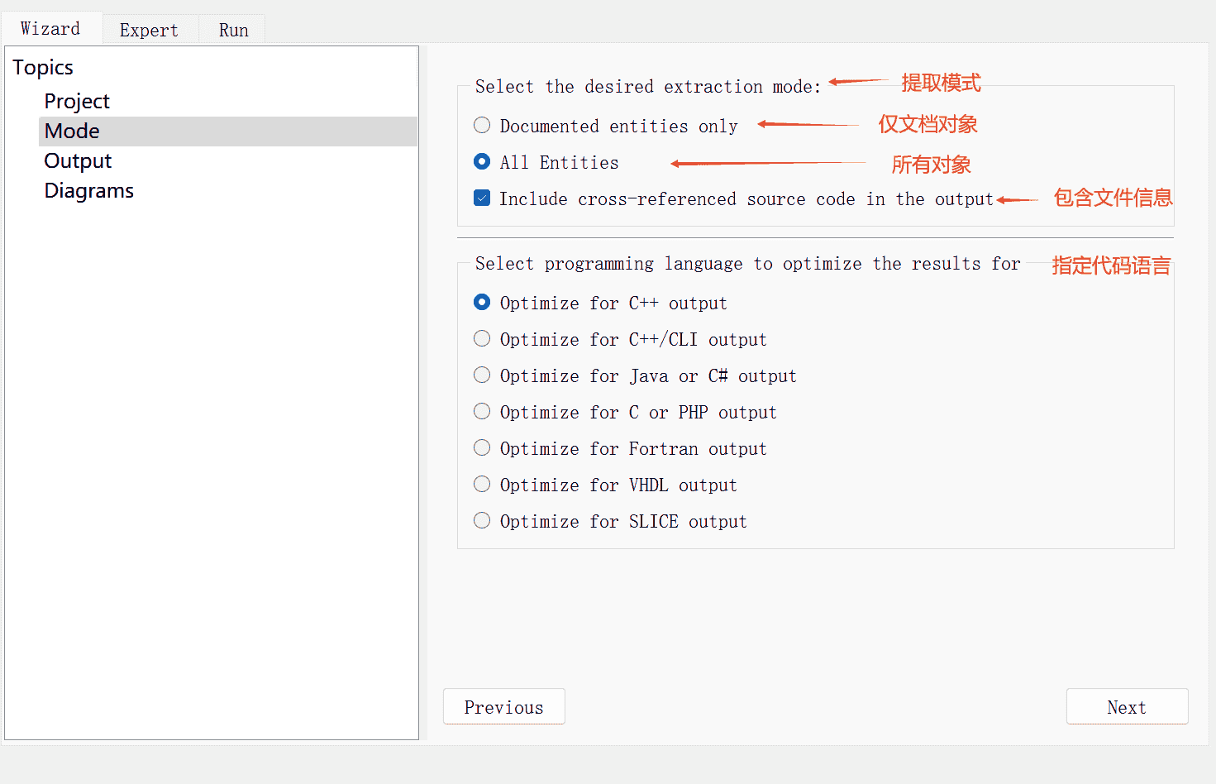Toggle Include cross-referenced source code checkbox

482,198
